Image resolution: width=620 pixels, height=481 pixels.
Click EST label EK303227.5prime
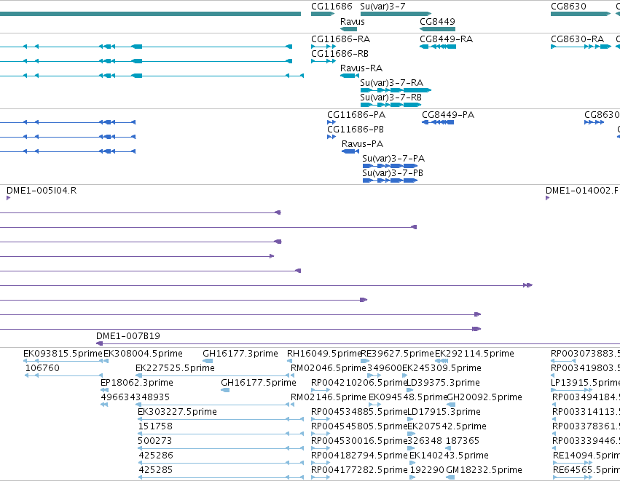[x=177, y=412]
